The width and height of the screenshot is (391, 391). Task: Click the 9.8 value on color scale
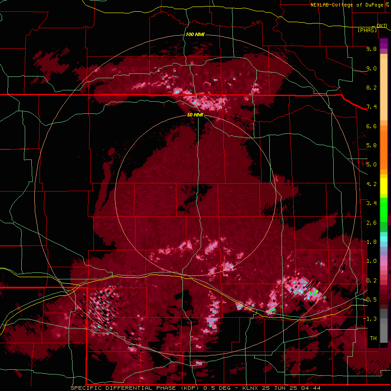click(x=371, y=49)
